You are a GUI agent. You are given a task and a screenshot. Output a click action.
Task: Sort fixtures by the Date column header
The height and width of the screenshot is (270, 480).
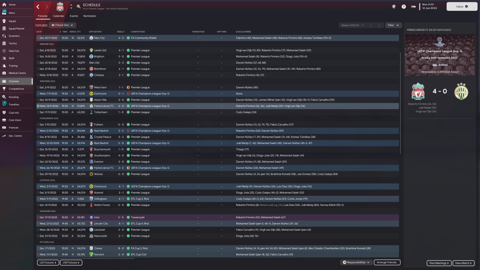pyautogui.click(x=39, y=31)
